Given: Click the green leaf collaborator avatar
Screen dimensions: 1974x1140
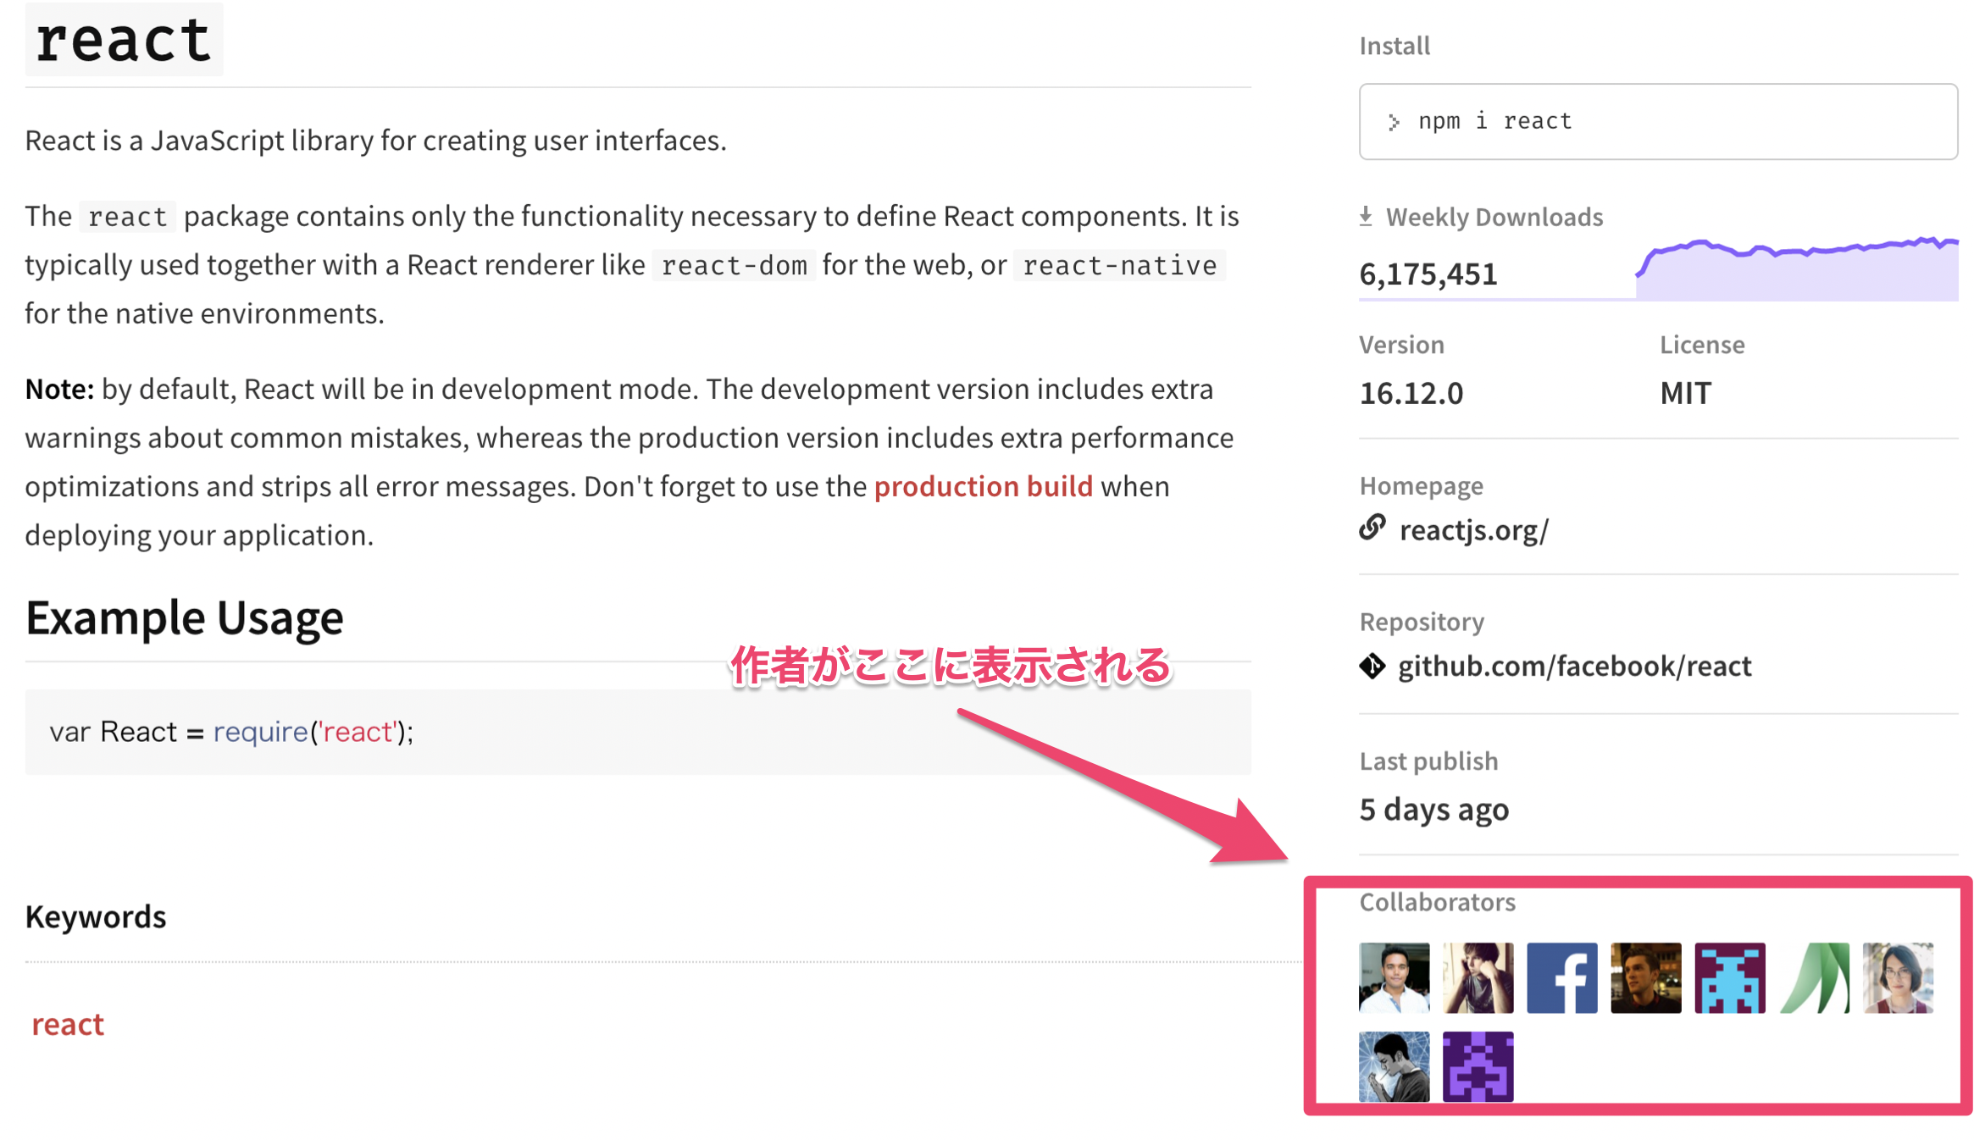Looking at the screenshot, I should coord(1814,977).
